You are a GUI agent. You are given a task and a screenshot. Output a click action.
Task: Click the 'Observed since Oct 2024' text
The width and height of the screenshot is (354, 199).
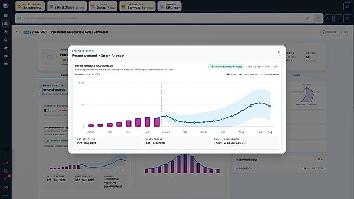tap(87, 74)
